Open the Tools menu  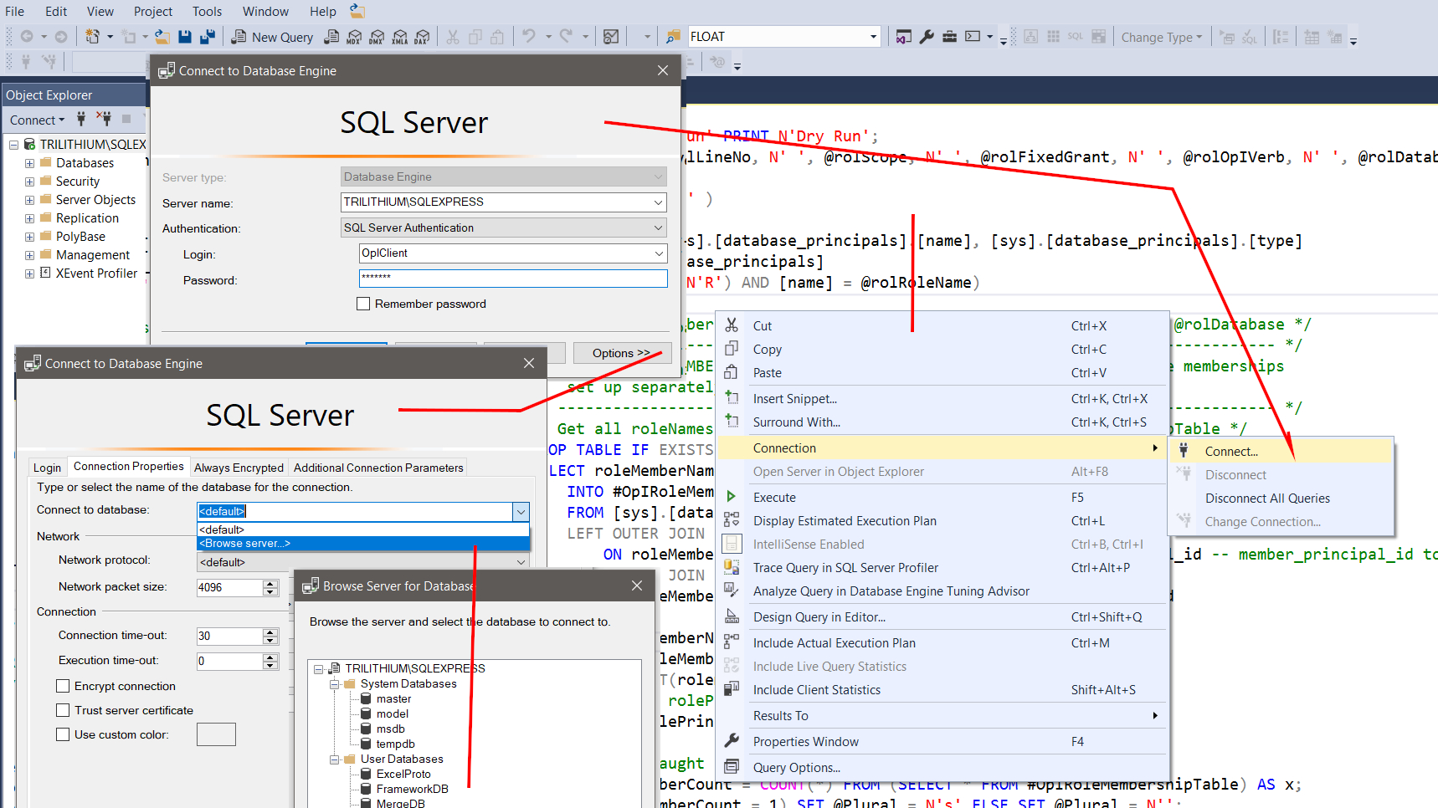coord(207,12)
